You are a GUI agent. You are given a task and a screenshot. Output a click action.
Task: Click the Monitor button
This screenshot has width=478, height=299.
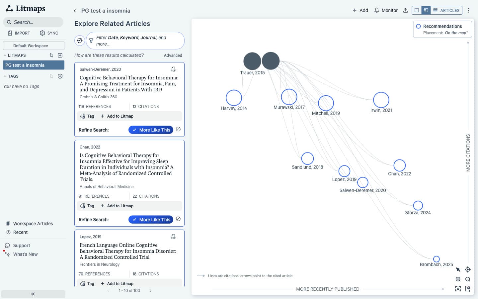(386, 10)
